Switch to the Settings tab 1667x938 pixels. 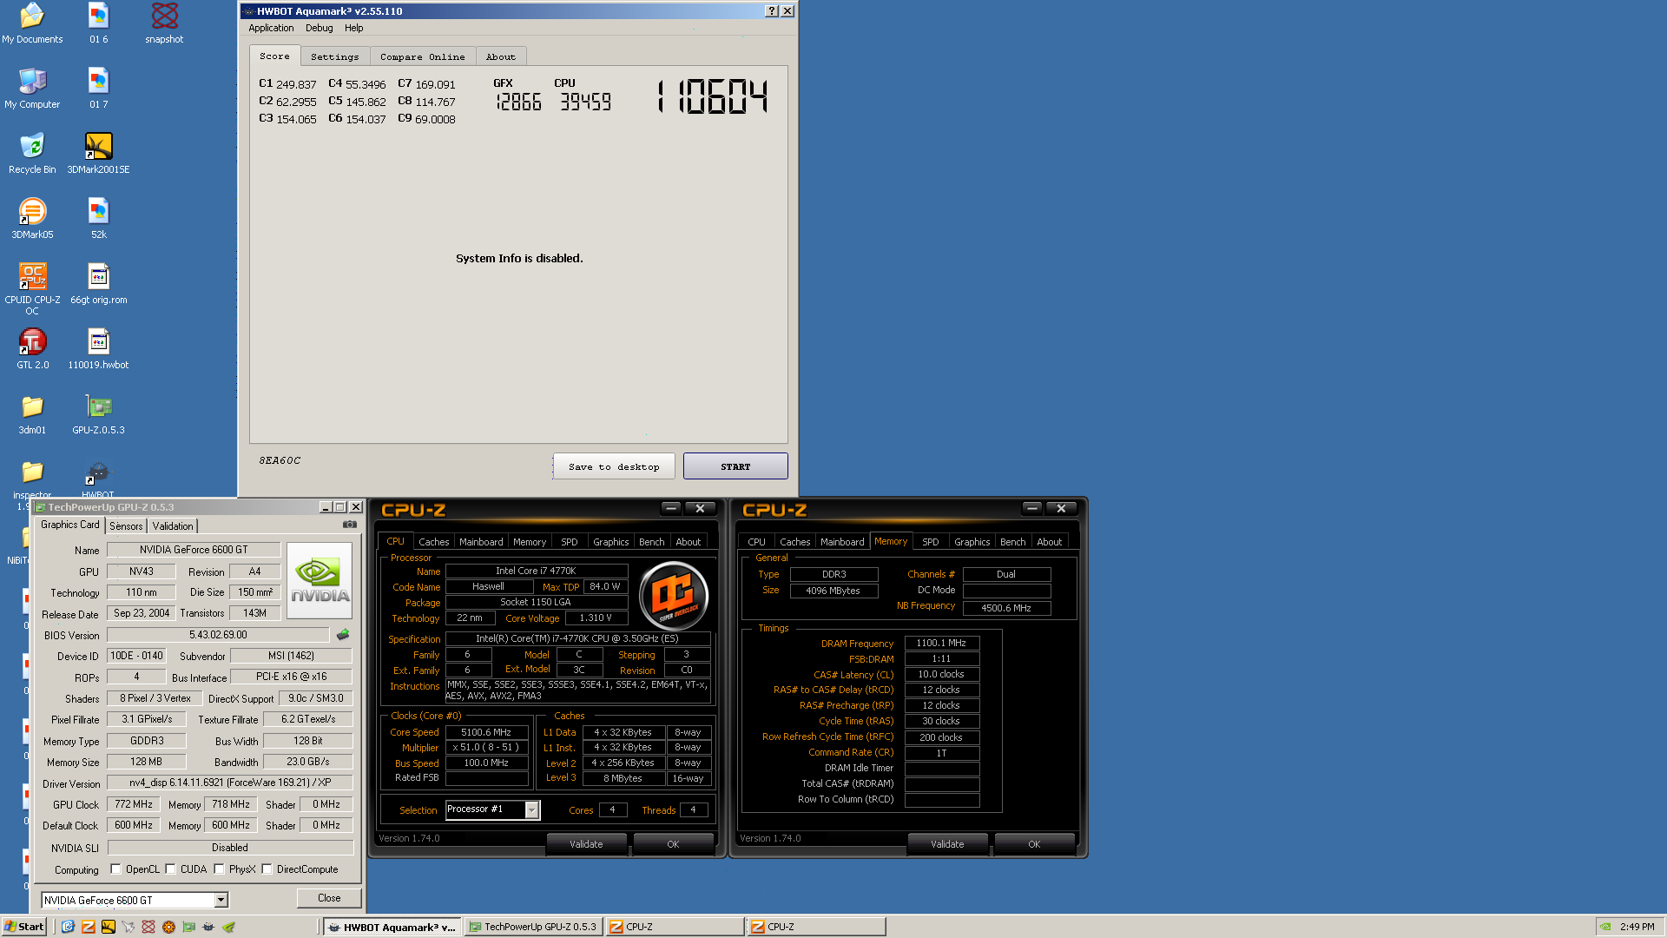click(334, 56)
